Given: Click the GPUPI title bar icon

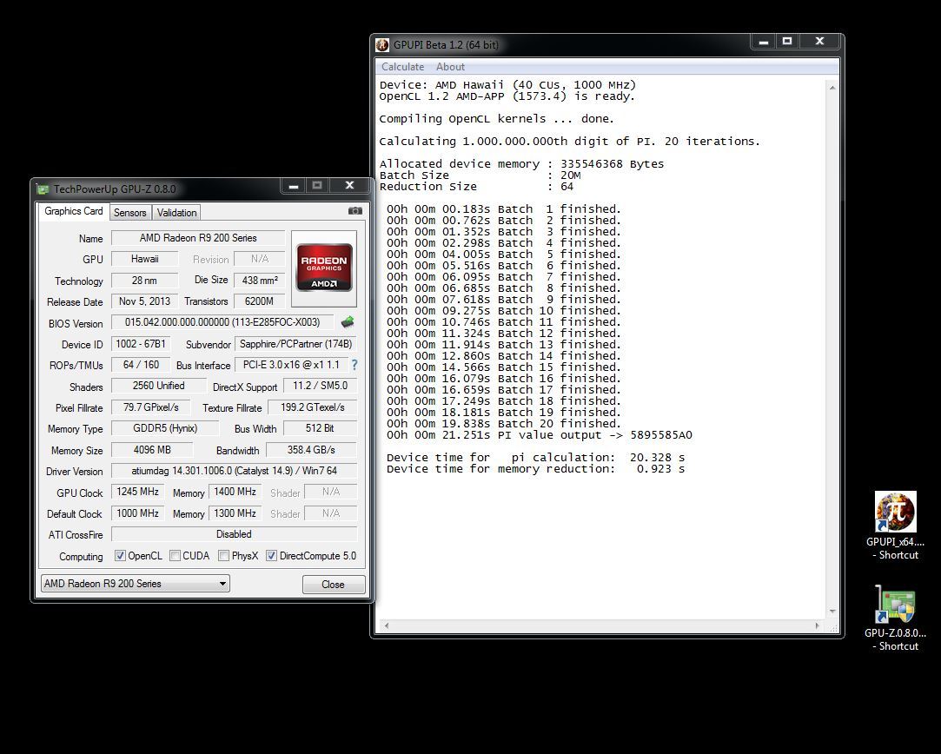Looking at the screenshot, I should click(x=382, y=45).
